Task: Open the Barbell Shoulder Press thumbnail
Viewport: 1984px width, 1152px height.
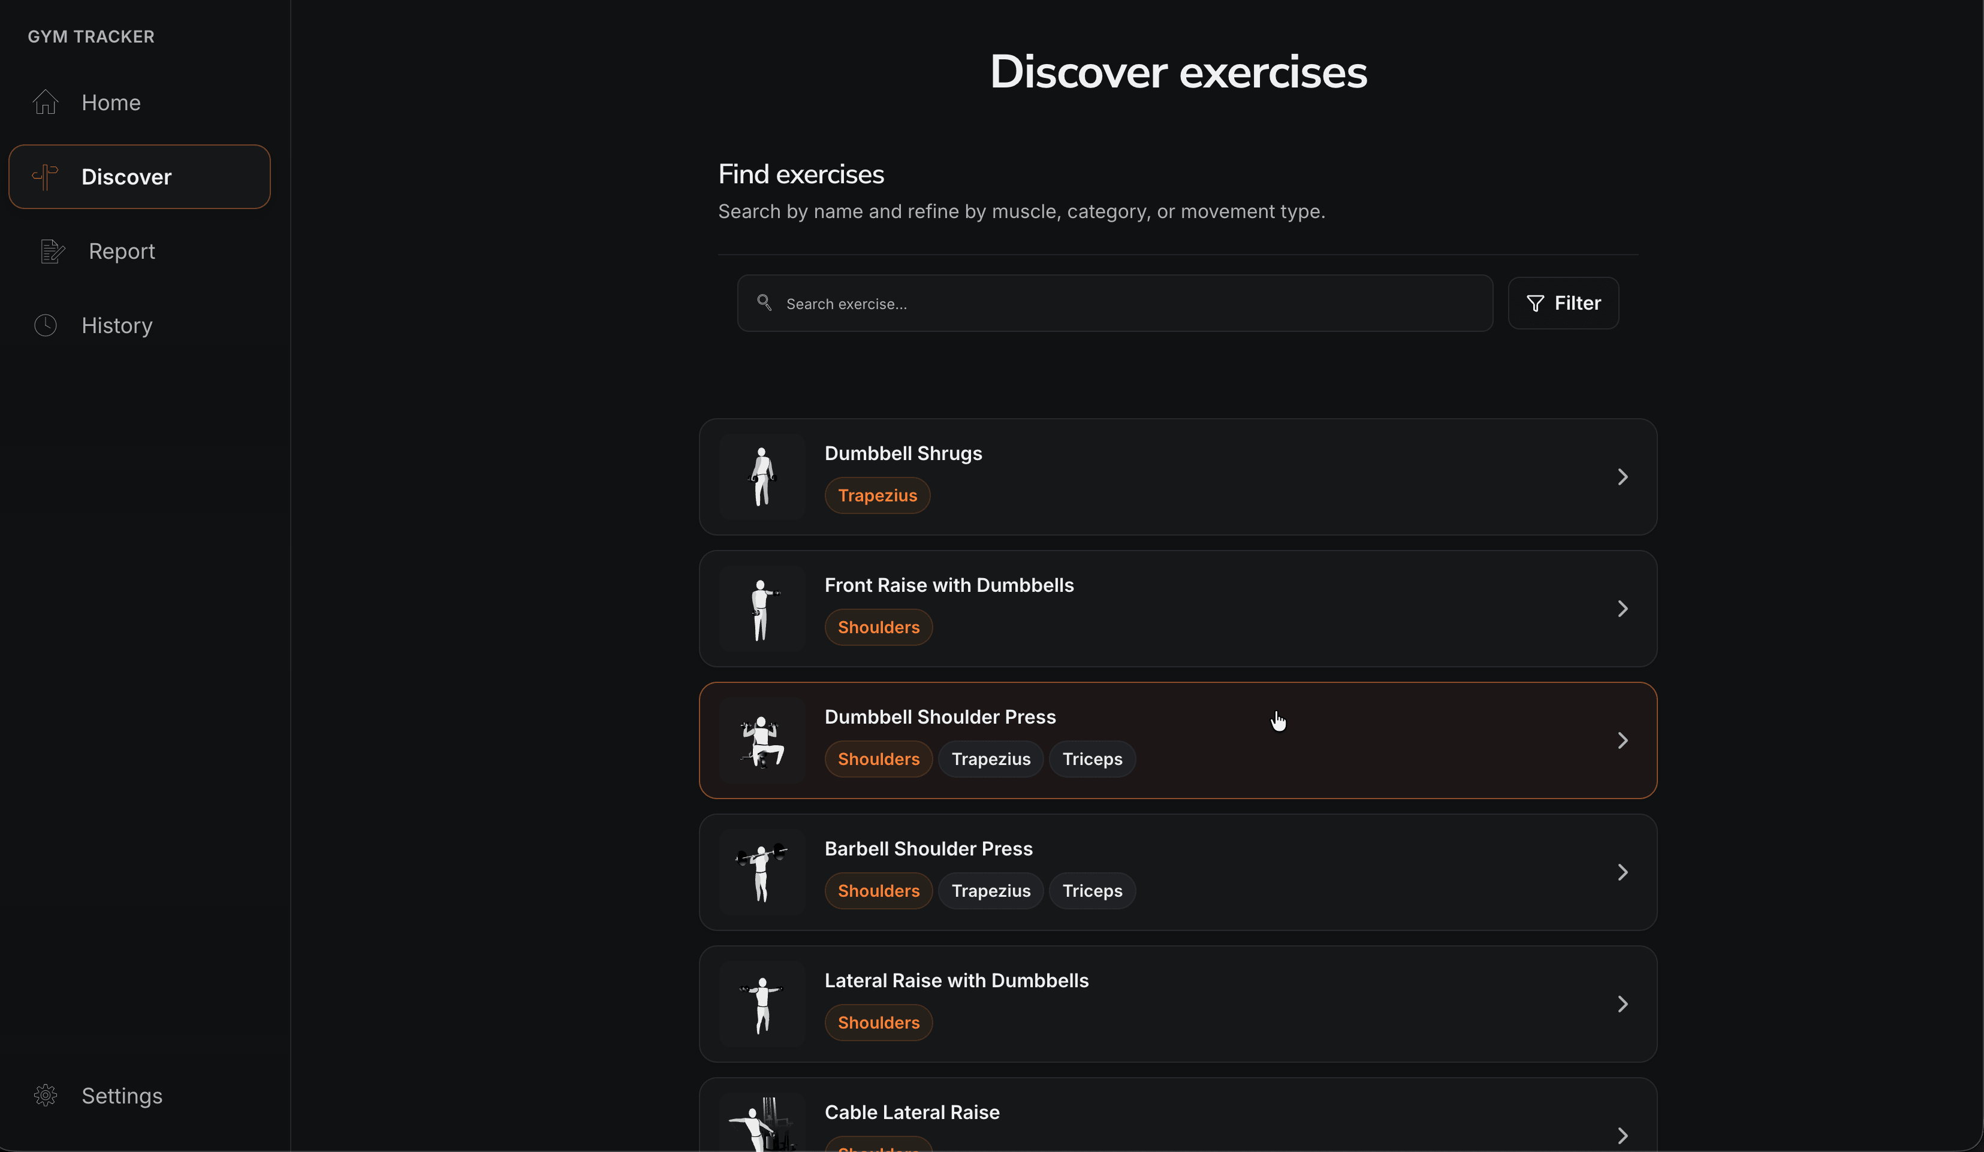Action: coord(762,872)
